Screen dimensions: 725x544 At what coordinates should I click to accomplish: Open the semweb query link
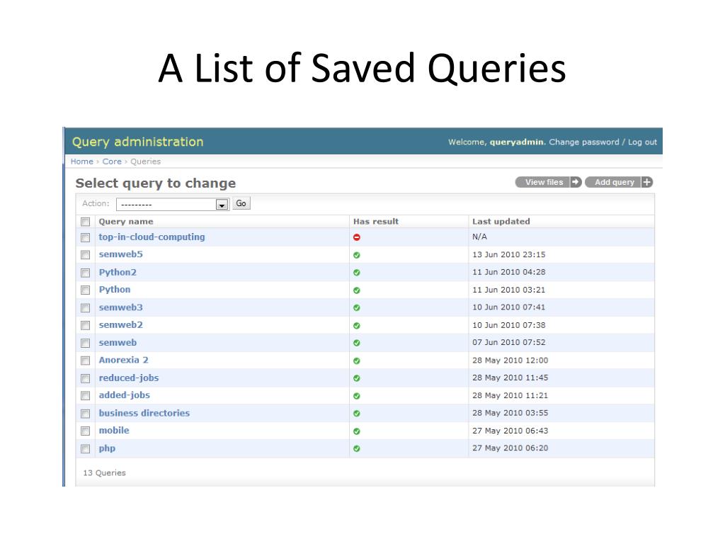(x=118, y=343)
